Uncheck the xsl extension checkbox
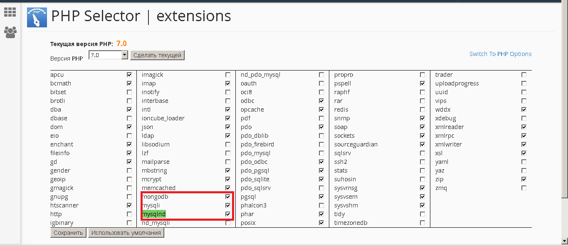Screen dimensions: 568x246 524,153
